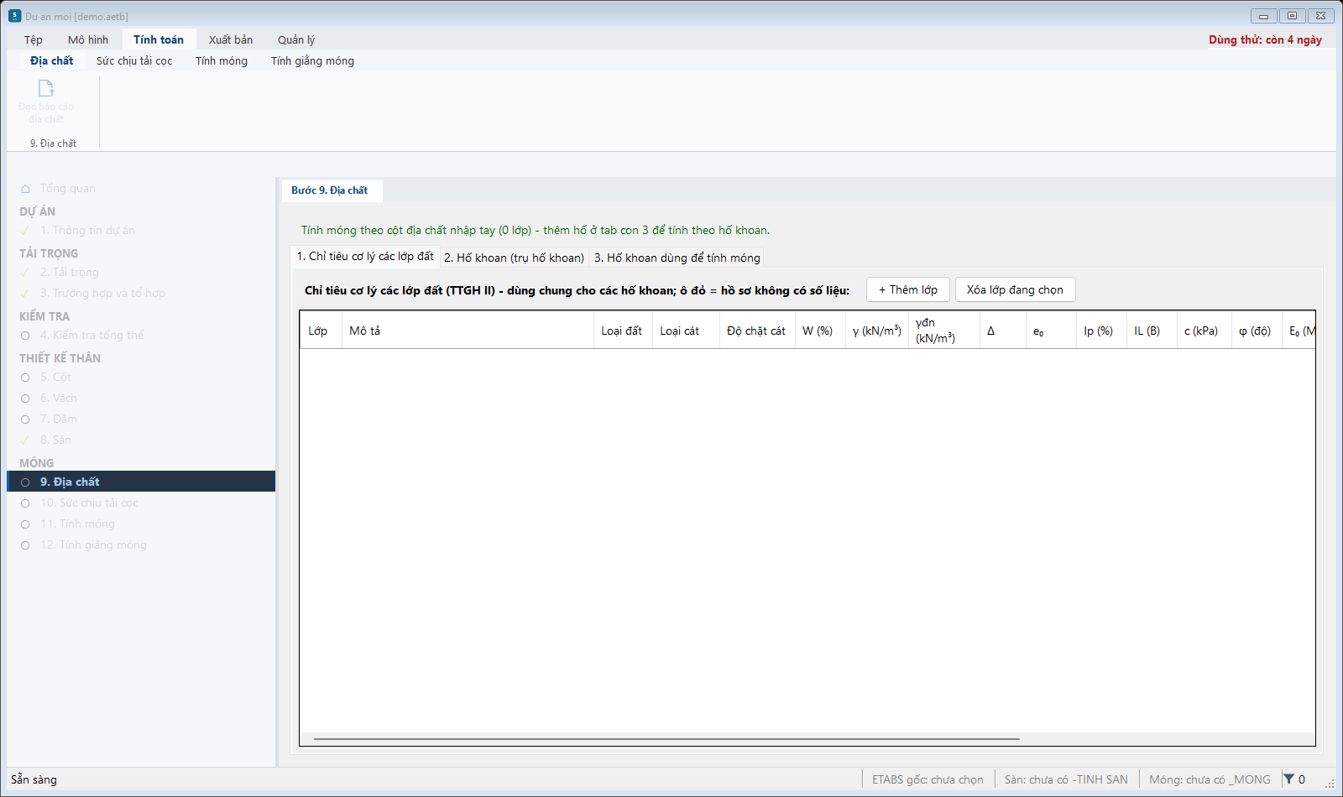The width and height of the screenshot is (1343, 797).
Task: Select 12. Tính giằng móng step
Action: pyautogui.click(x=141, y=544)
